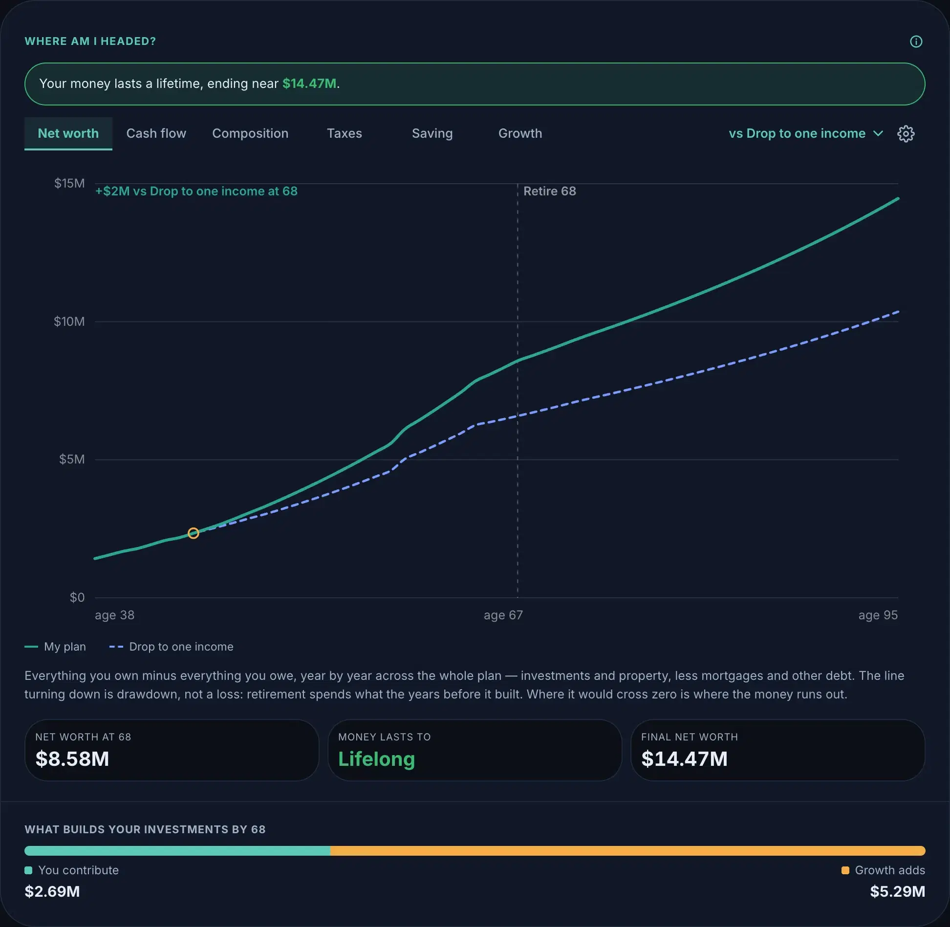Select the Net worth tab
The width and height of the screenshot is (950, 927).
pos(68,133)
